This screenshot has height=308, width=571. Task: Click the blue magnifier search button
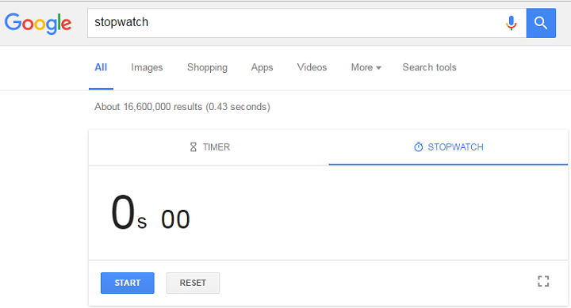[541, 23]
